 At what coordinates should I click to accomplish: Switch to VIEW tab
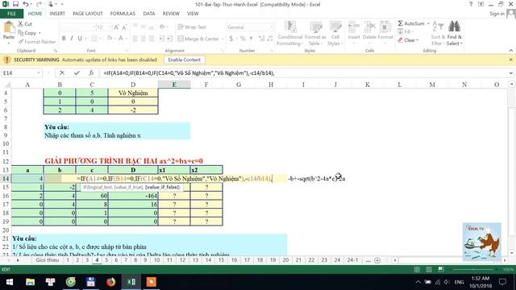[193, 14]
